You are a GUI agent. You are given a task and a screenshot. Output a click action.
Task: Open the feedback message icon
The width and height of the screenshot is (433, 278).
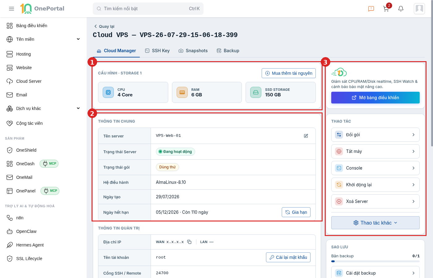371,9
